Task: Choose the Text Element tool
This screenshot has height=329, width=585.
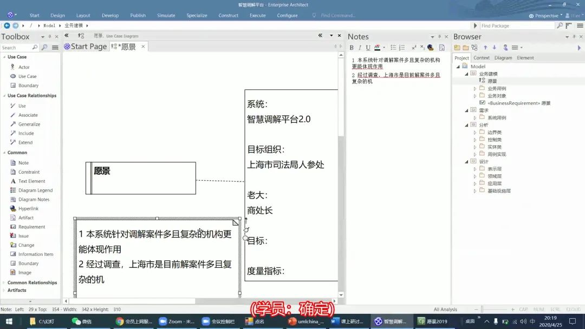Action: pos(31,181)
